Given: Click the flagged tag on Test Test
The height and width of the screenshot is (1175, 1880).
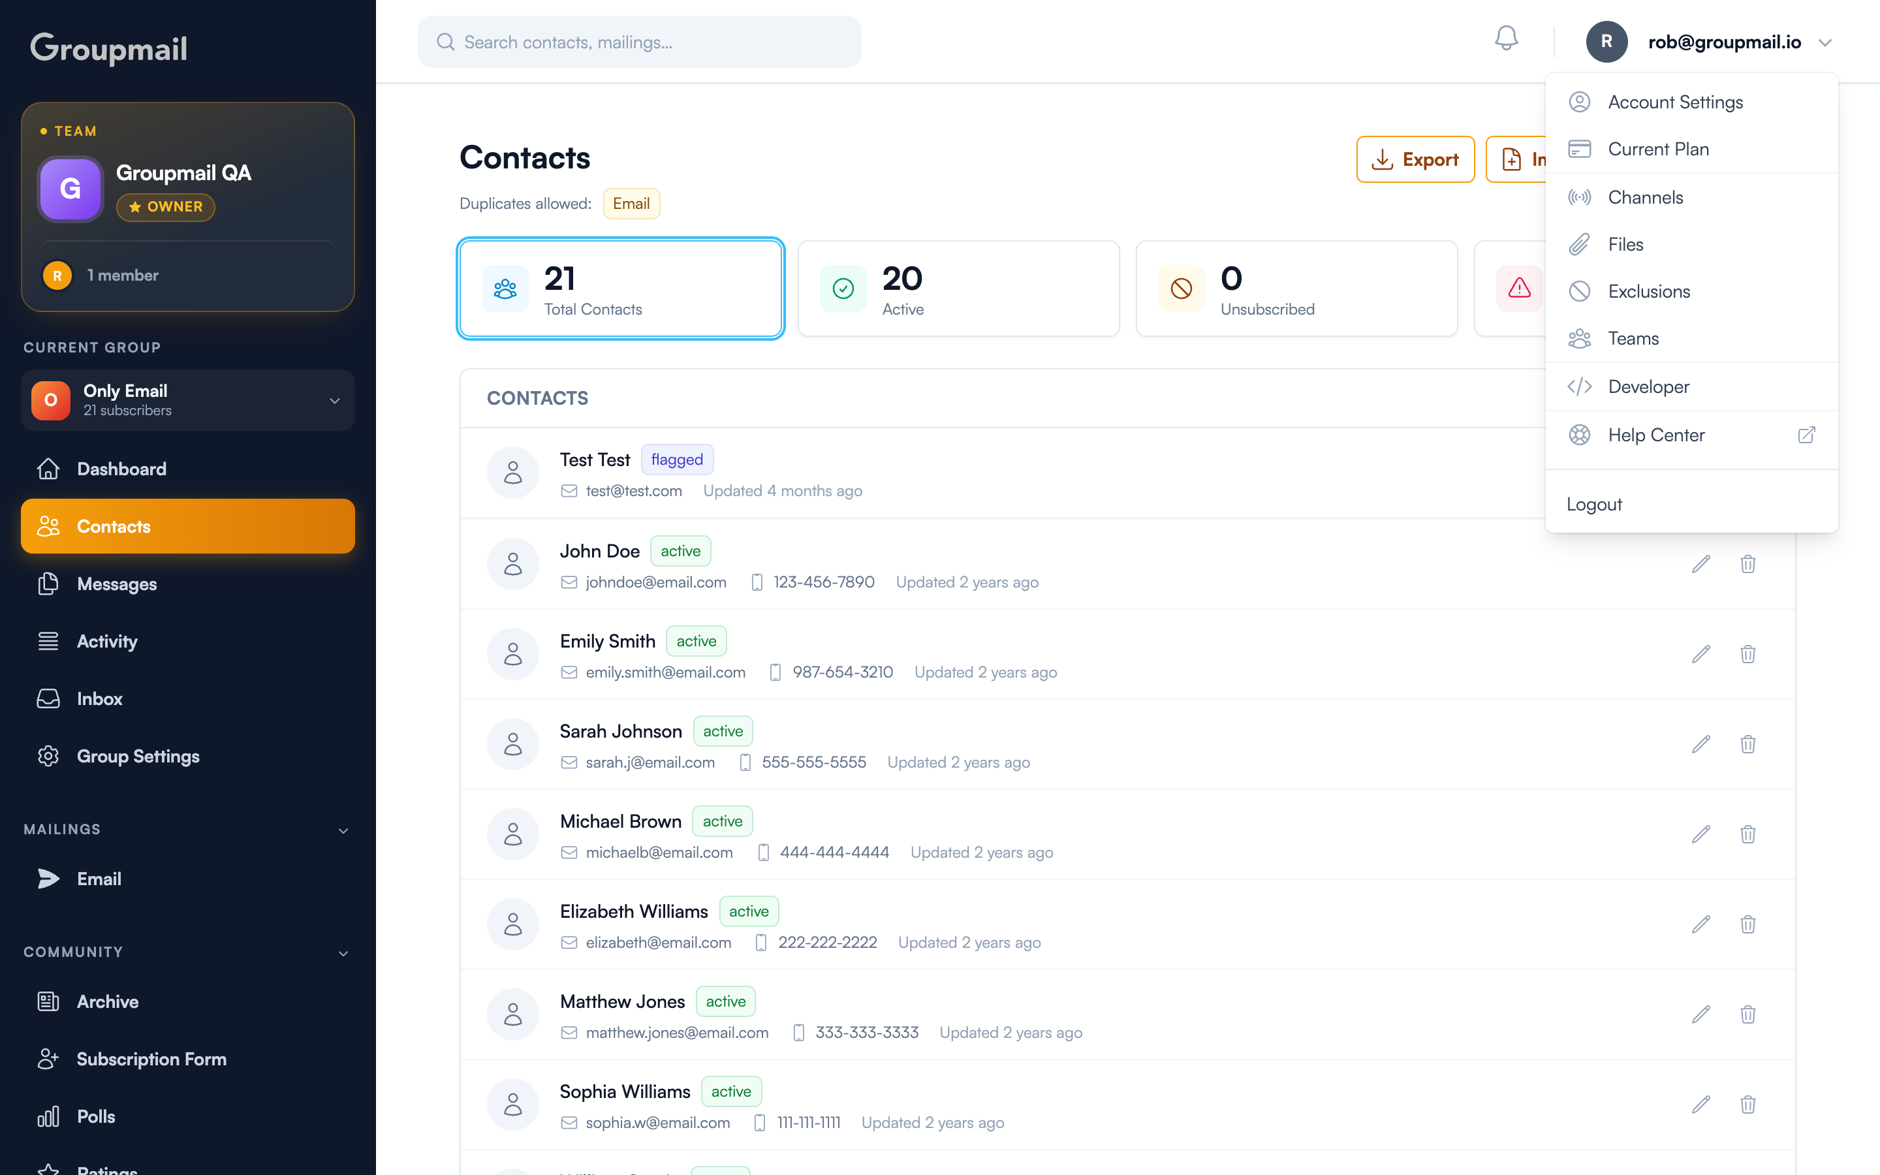Looking at the screenshot, I should click(x=677, y=460).
